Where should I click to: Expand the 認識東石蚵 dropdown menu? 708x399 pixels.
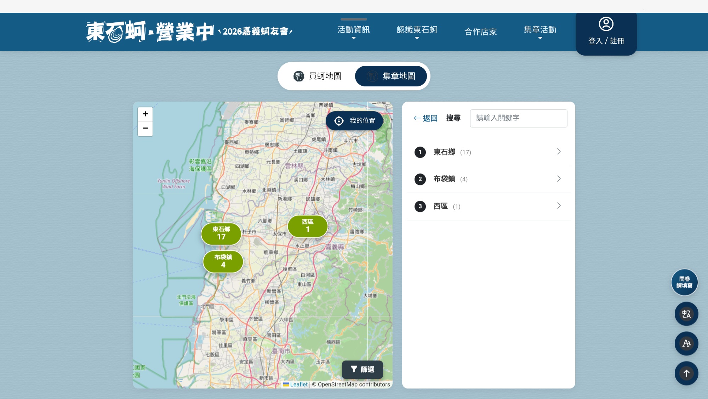click(x=417, y=32)
